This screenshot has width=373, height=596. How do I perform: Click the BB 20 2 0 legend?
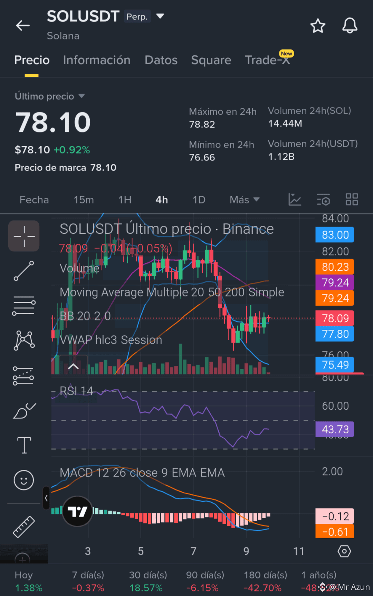point(85,316)
